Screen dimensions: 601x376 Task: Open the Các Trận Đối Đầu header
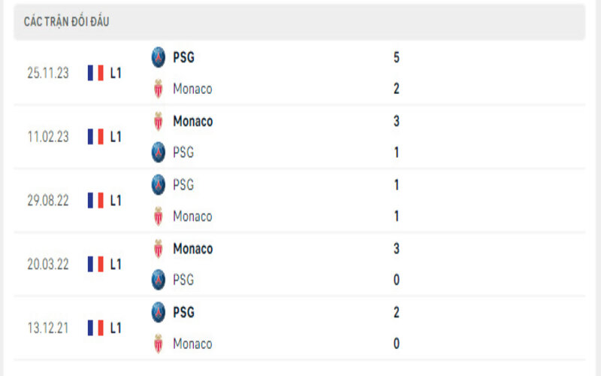[x=66, y=22]
